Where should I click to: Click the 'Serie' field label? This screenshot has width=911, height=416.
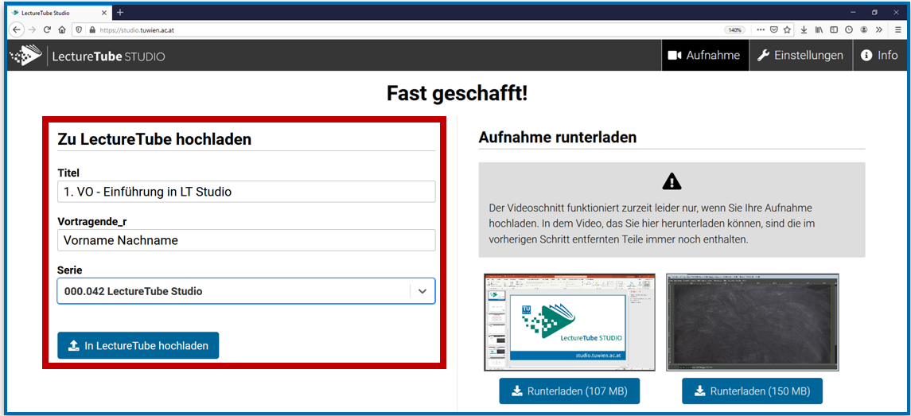(70, 270)
